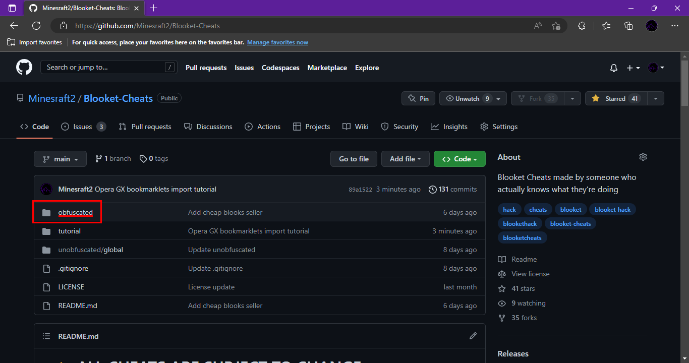Click the 0 tags link
Viewport: 689px width, 363px height.
coord(154,158)
